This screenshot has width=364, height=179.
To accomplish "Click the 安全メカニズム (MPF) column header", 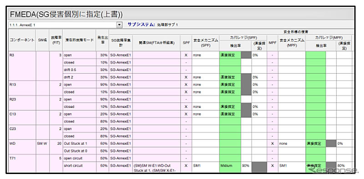I will (292, 43).
